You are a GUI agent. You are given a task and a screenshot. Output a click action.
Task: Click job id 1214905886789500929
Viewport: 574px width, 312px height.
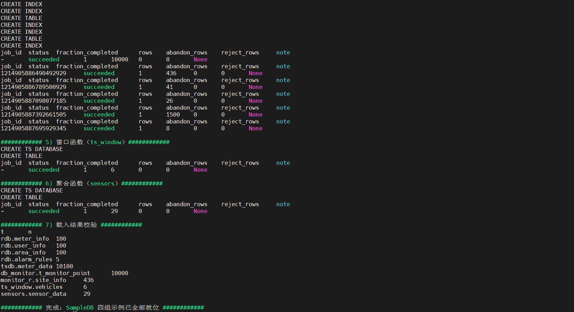(33, 87)
